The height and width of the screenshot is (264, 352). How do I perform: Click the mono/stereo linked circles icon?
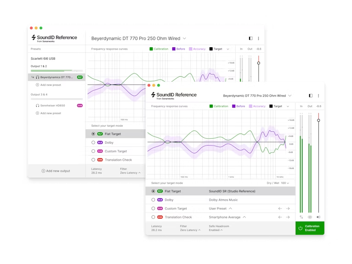coord(310,217)
